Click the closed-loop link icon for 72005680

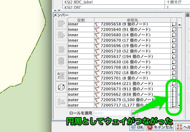(x=174, y=35)
